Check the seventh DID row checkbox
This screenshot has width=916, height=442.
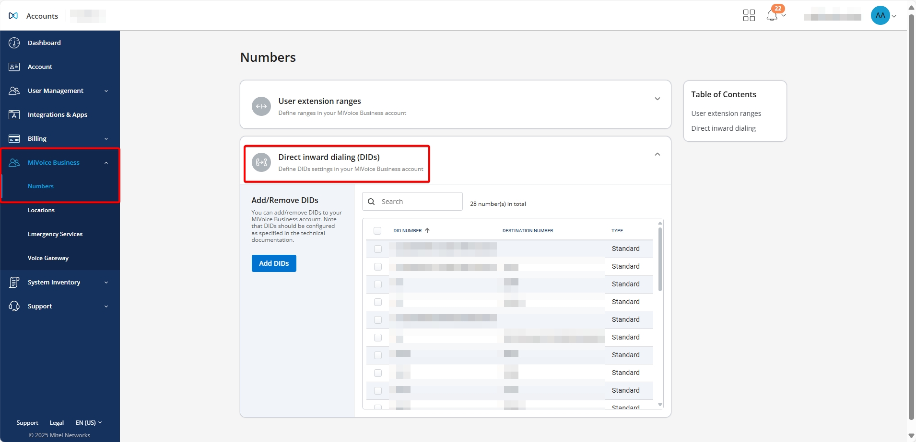(x=378, y=355)
